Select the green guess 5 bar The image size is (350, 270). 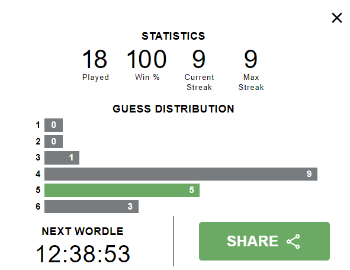122,190
